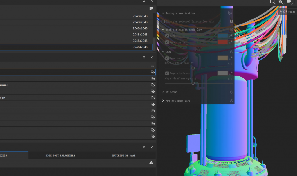Open the texture set list options menu
This screenshot has width=297, height=176.
151,9
